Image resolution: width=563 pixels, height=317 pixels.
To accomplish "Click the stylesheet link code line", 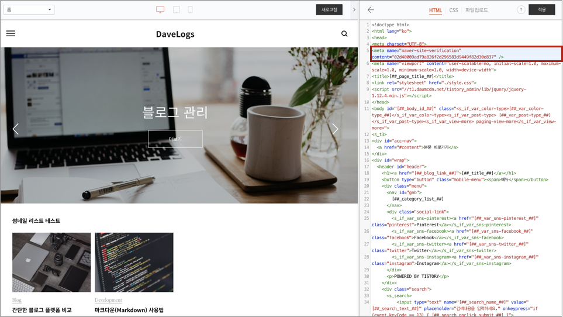I will 424,83.
